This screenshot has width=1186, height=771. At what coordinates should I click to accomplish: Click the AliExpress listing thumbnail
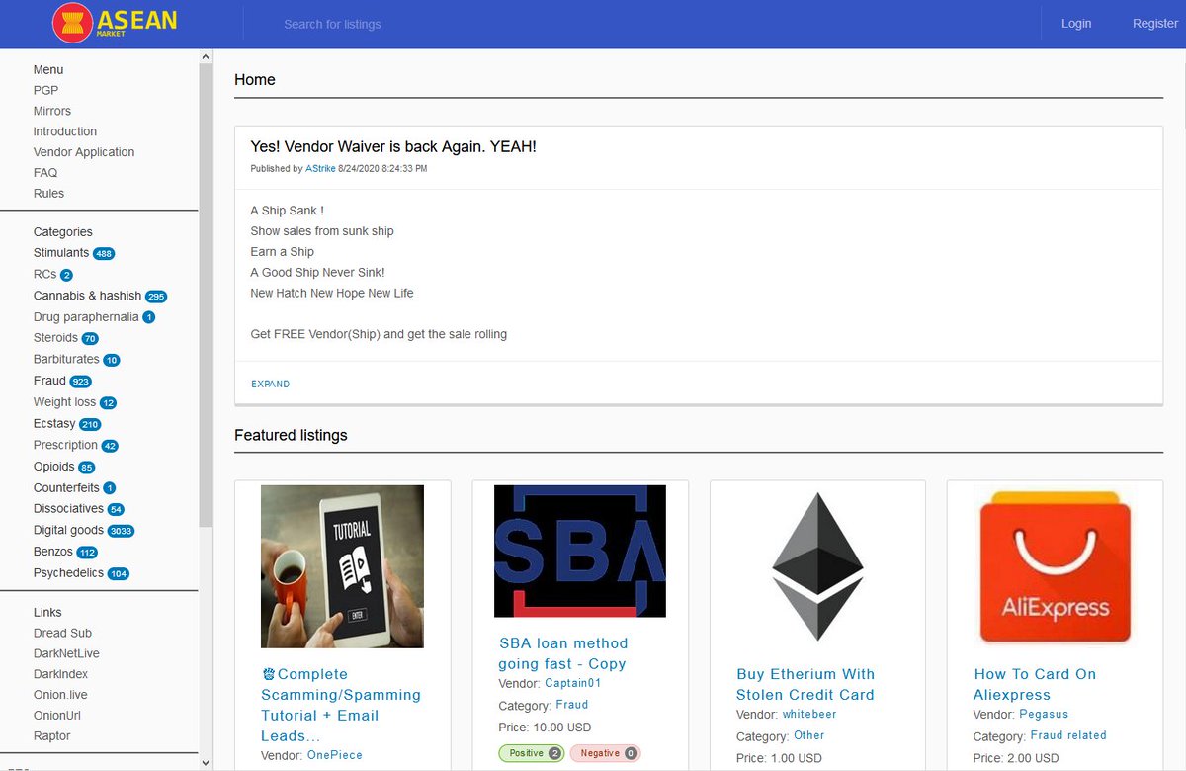pos(1055,566)
